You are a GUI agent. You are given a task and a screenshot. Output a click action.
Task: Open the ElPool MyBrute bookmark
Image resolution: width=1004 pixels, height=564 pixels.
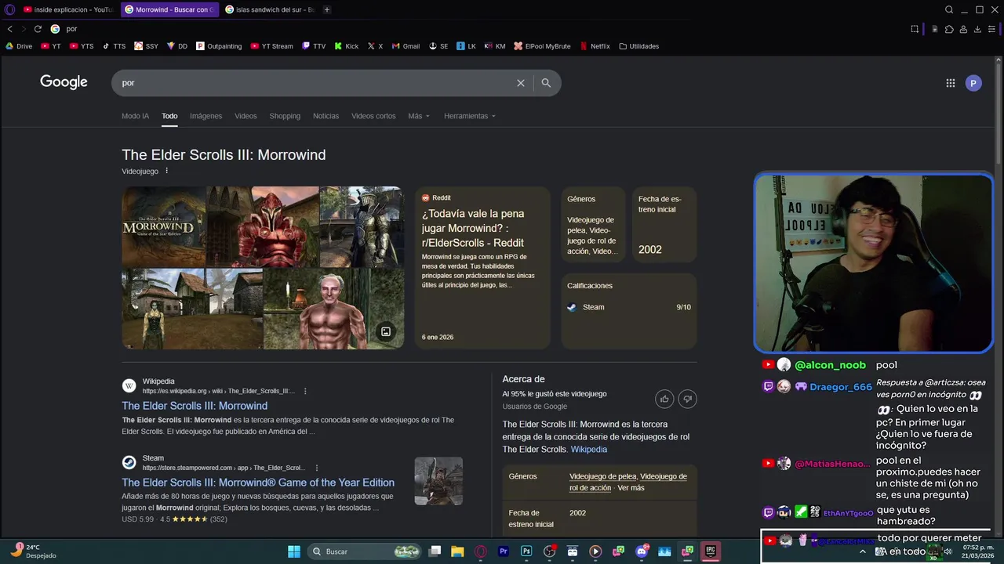542,46
